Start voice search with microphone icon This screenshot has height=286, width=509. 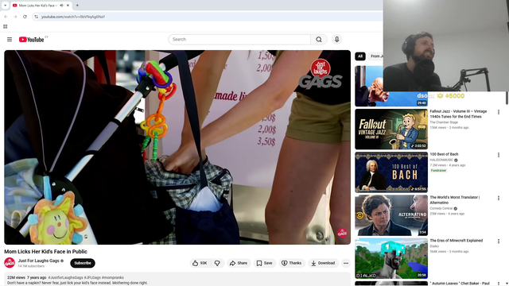[336, 40]
